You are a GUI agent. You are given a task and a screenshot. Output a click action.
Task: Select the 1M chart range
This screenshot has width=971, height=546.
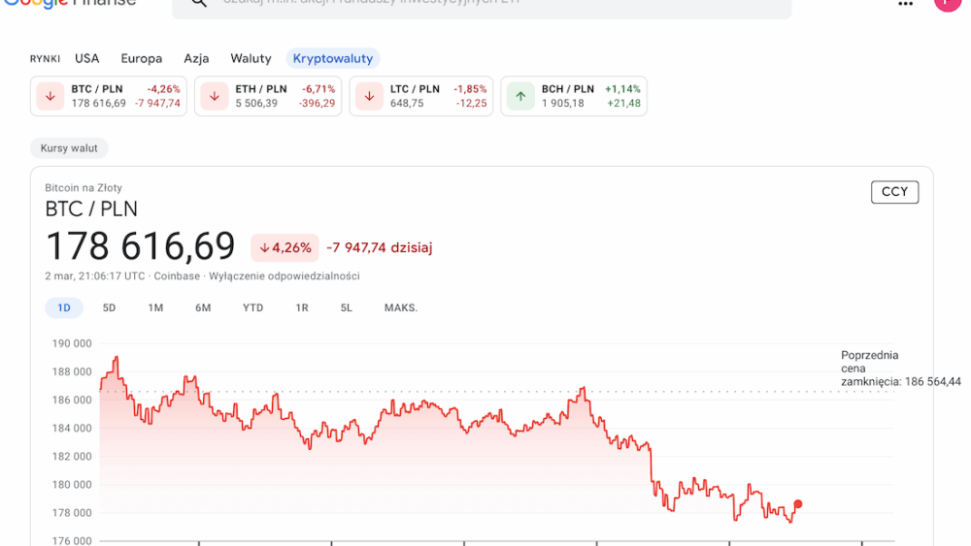(x=155, y=308)
